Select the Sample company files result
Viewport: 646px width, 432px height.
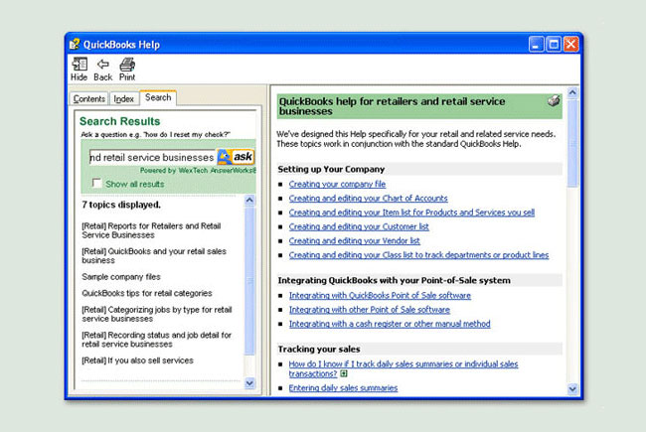coord(121,277)
